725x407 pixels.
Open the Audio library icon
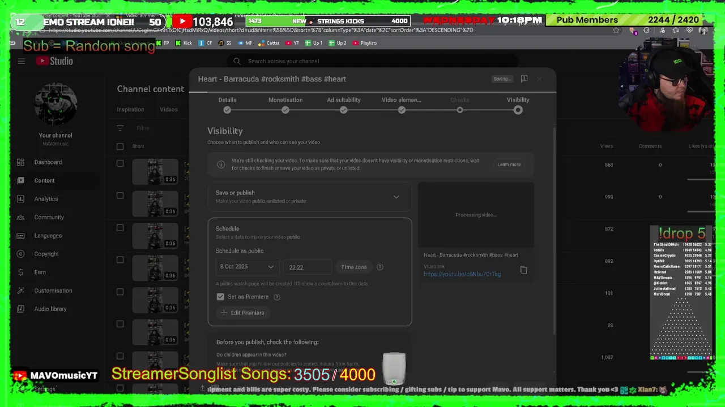(21, 309)
